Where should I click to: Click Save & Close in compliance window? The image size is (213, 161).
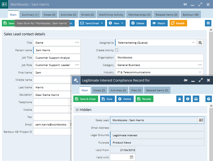[86, 99]
